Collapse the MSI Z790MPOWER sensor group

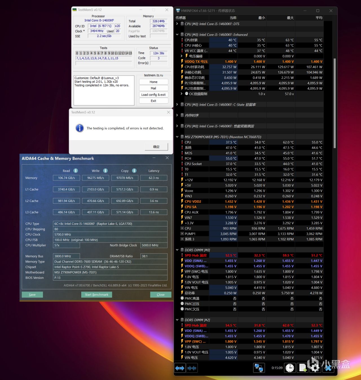(177, 137)
